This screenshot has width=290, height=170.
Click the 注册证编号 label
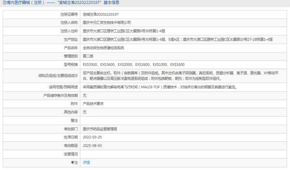pyautogui.click(x=69, y=14)
